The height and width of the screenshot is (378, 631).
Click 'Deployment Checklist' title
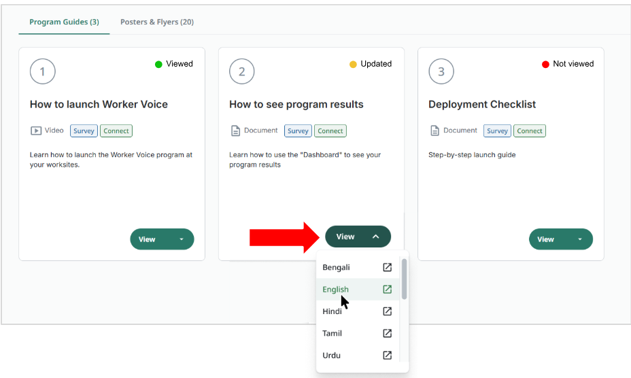click(x=482, y=104)
